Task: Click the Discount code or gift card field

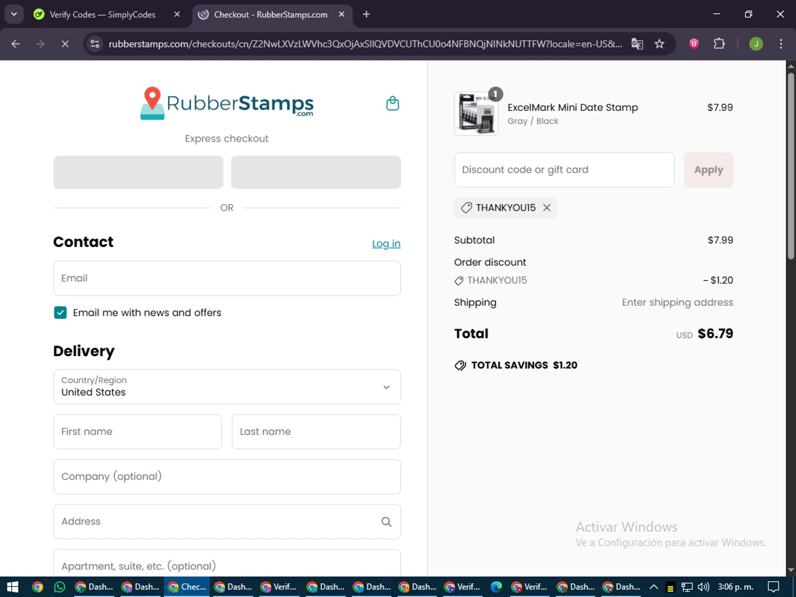Action: pos(564,170)
